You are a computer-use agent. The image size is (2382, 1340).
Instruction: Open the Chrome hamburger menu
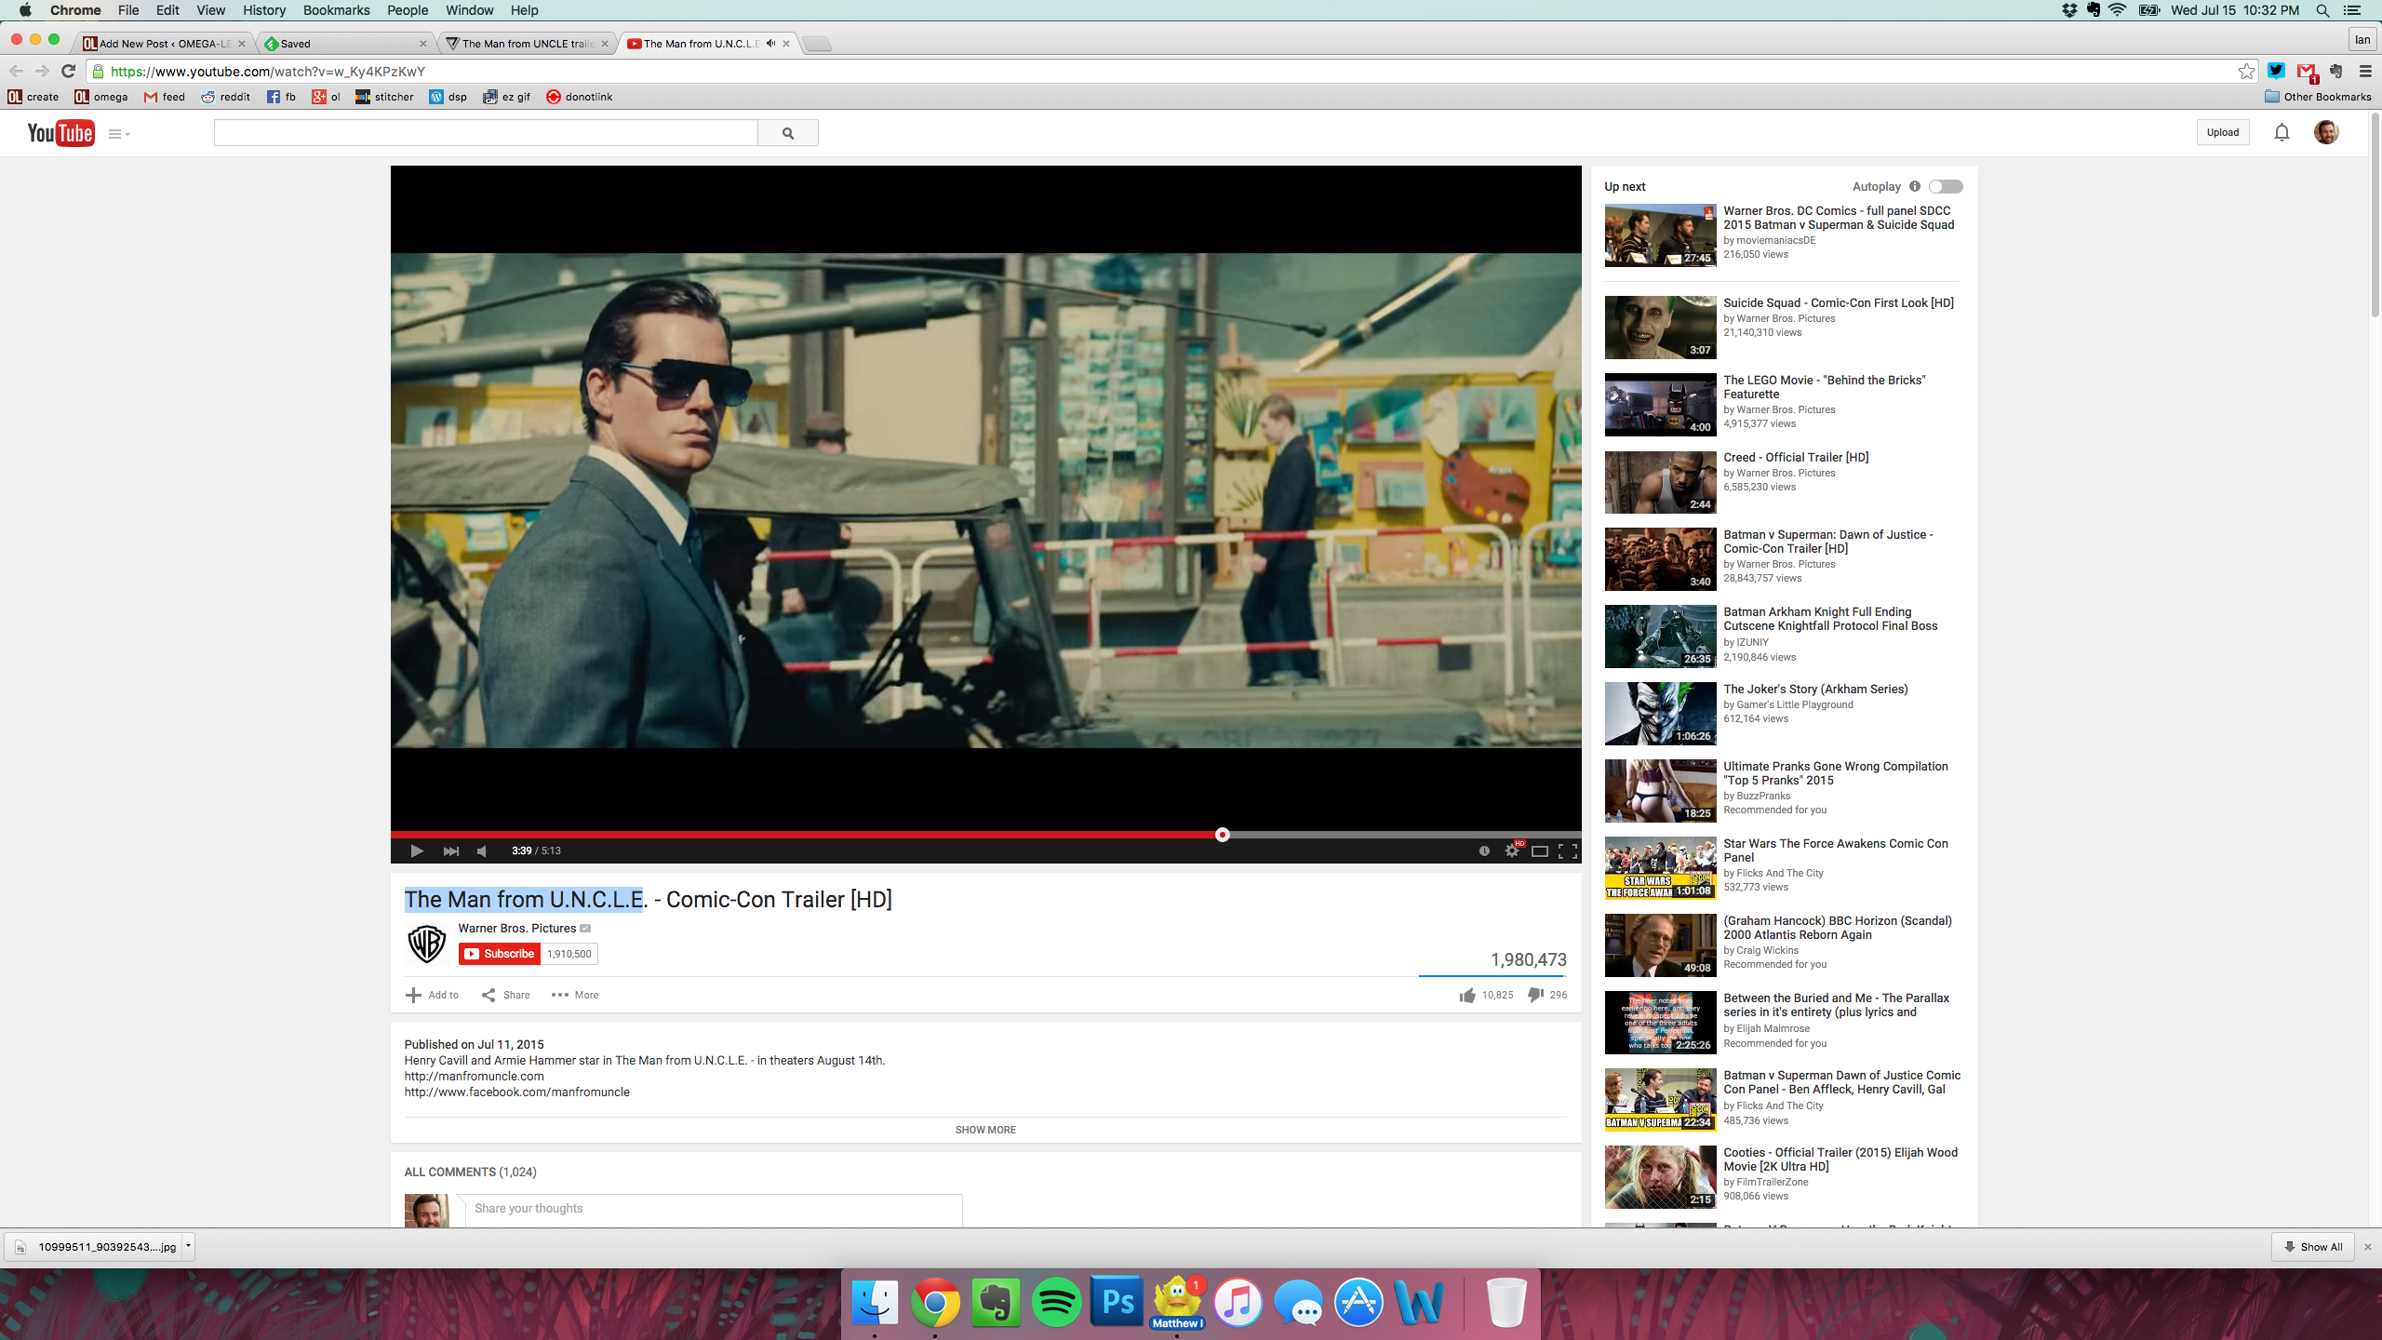pos(2365,71)
